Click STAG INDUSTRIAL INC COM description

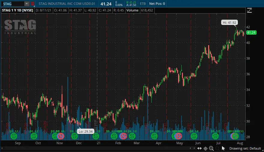67,4
